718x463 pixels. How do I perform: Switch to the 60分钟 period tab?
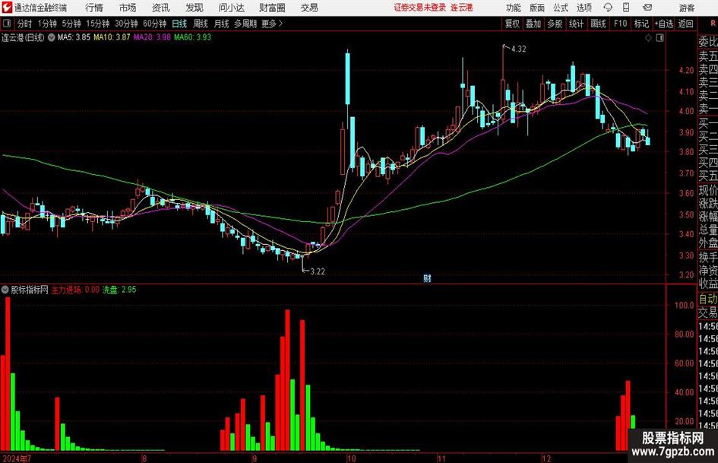154,24
